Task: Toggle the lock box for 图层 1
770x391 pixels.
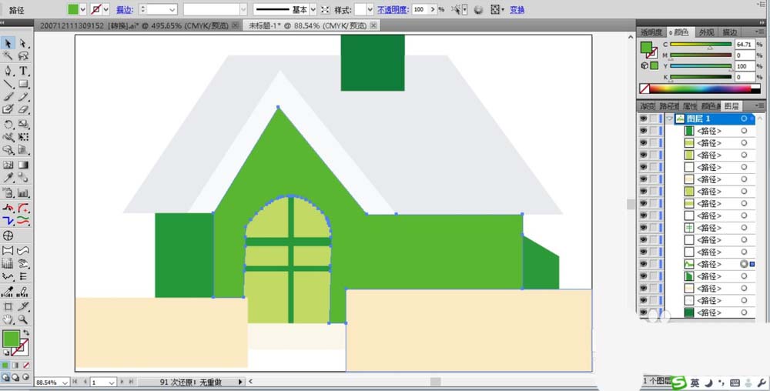Action: click(654, 119)
